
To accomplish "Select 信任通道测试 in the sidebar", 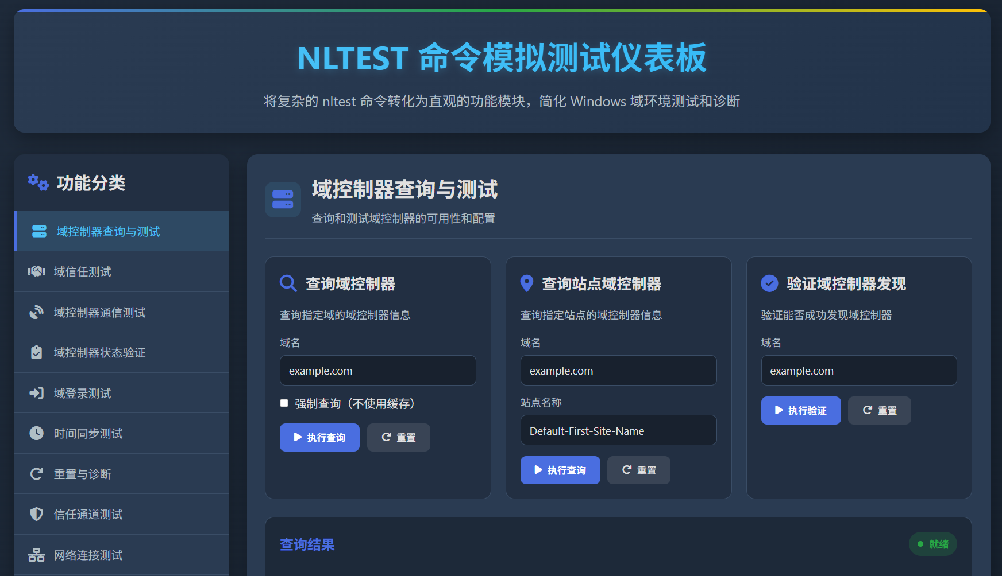I will [122, 514].
